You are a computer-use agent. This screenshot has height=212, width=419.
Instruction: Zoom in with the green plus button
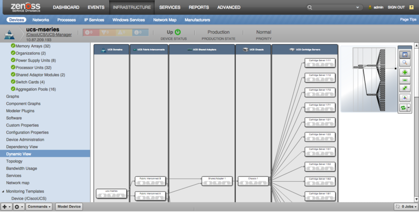pyautogui.click(x=404, y=72)
